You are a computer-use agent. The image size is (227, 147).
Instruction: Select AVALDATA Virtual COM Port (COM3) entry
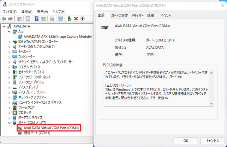[51, 128]
